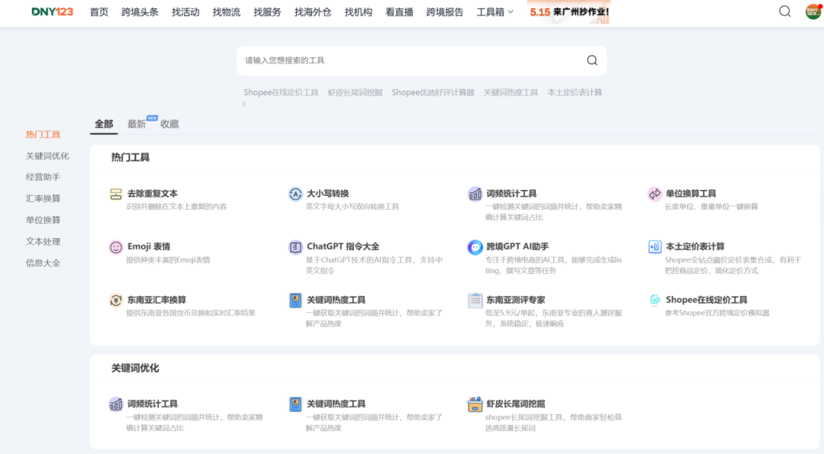Open the 单位换算工具 icon
The image size is (824, 454).
tap(655, 193)
